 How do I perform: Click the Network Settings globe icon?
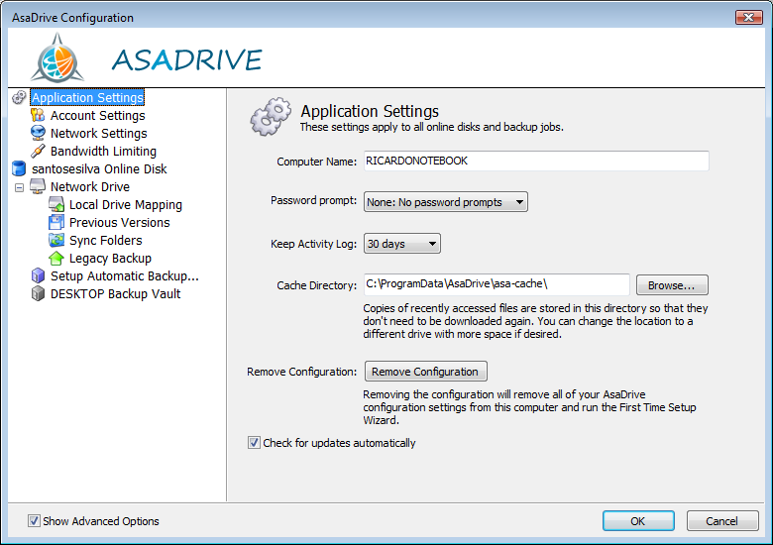click(x=38, y=133)
